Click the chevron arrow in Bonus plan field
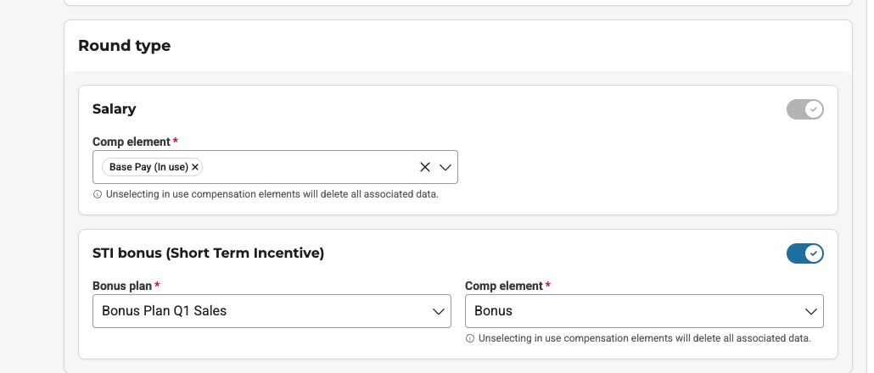The width and height of the screenshot is (874, 373). point(439,311)
